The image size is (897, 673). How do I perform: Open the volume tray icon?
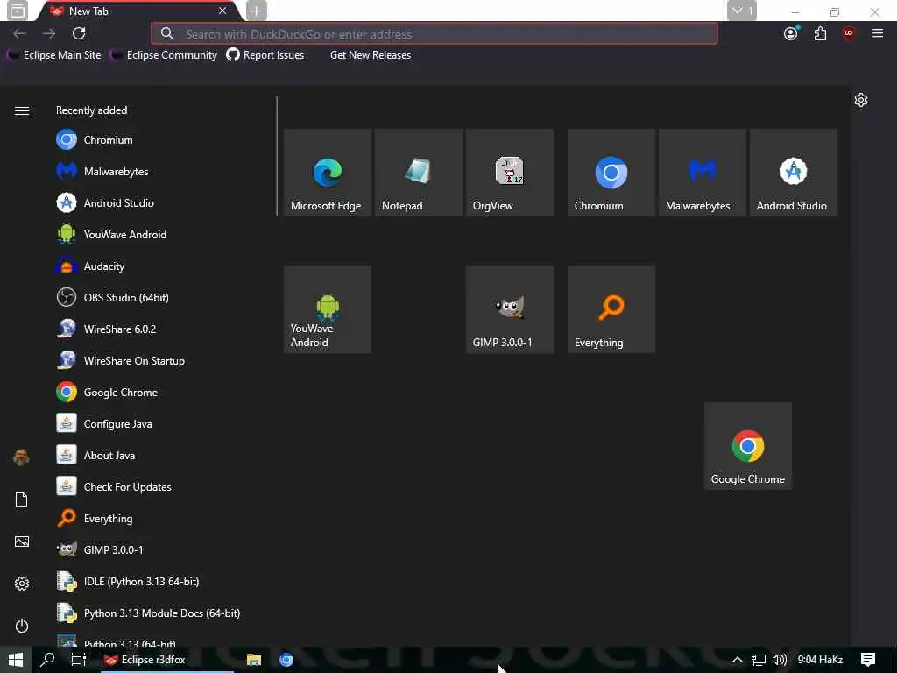pyautogui.click(x=779, y=660)
